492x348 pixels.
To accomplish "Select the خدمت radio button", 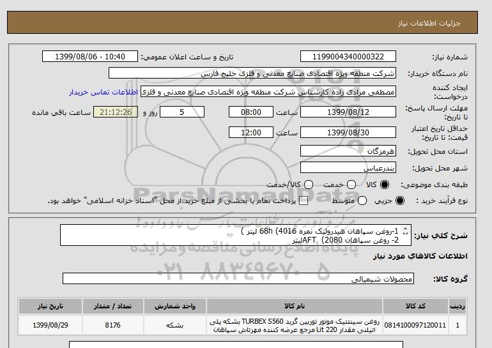I will coord(351,185).
